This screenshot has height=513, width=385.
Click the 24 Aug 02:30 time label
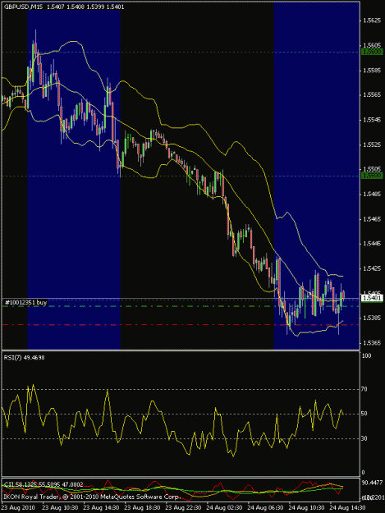pos(224,507)
